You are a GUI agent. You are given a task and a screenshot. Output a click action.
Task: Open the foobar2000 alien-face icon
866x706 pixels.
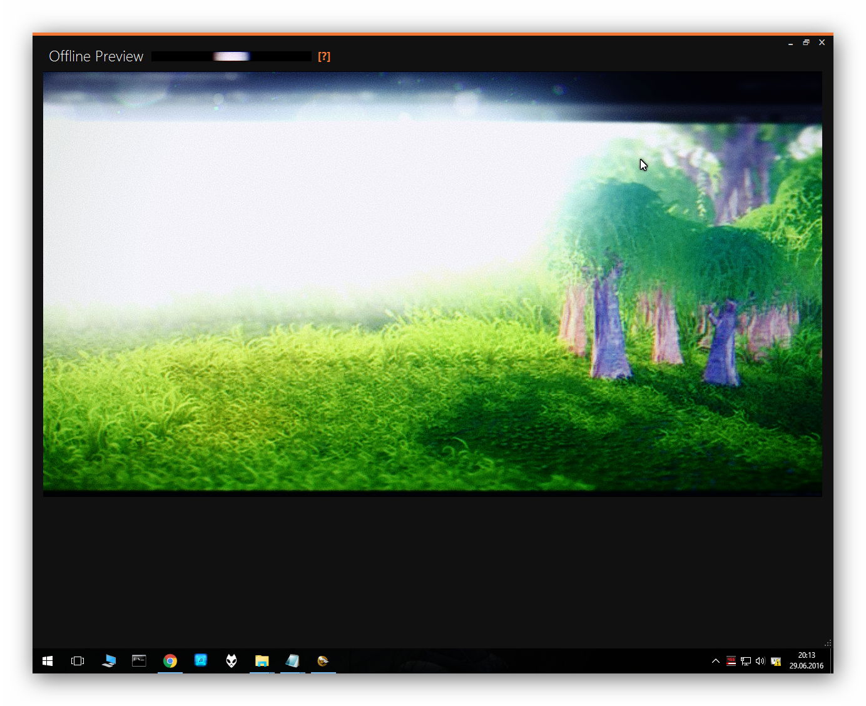[232, 661]
